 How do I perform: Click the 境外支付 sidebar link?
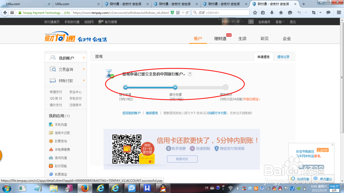(56, 105)
